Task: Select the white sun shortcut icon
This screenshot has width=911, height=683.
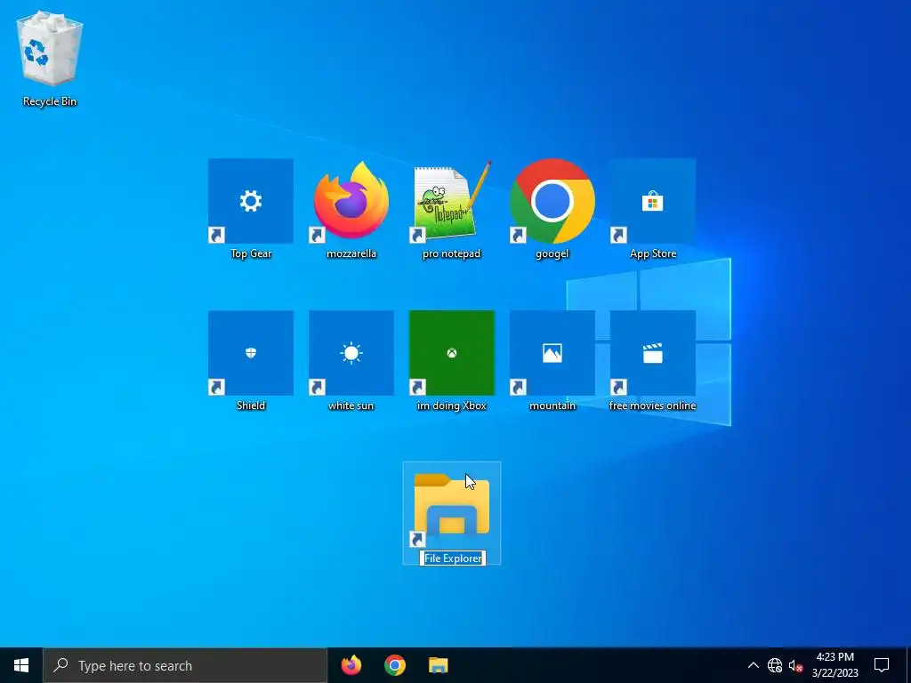Action: coord(351,353)
